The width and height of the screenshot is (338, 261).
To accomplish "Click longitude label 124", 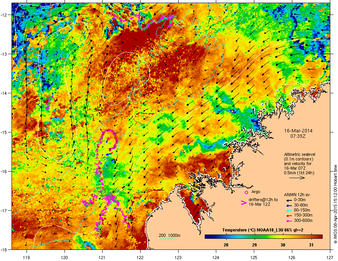I will pyautogui.click(x=216, y=257).
